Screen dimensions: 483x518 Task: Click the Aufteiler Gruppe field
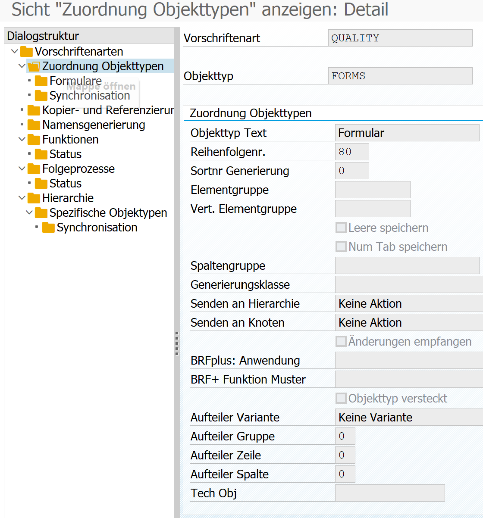[345, 436]
